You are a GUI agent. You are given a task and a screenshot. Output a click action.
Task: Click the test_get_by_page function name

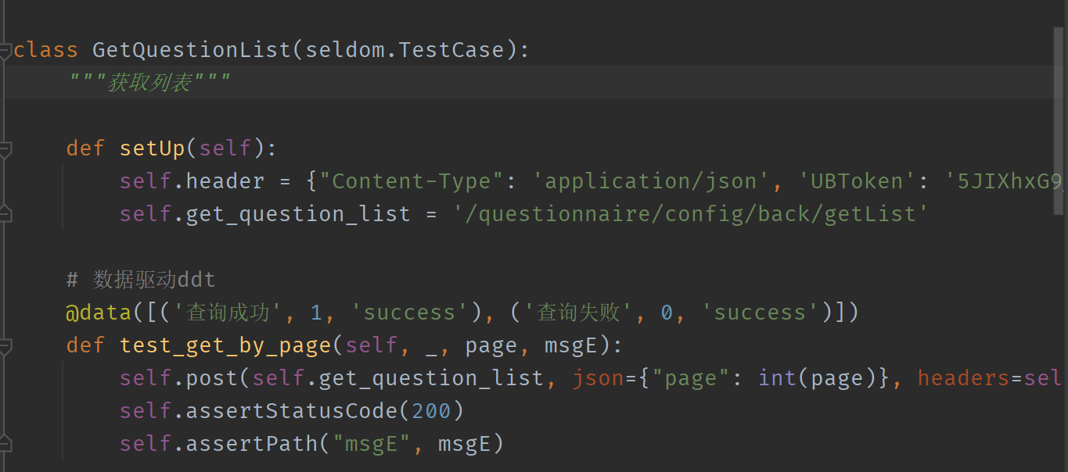225,345
